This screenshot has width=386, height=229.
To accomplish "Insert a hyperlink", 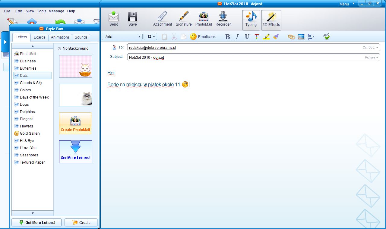I will pos(291,37).
